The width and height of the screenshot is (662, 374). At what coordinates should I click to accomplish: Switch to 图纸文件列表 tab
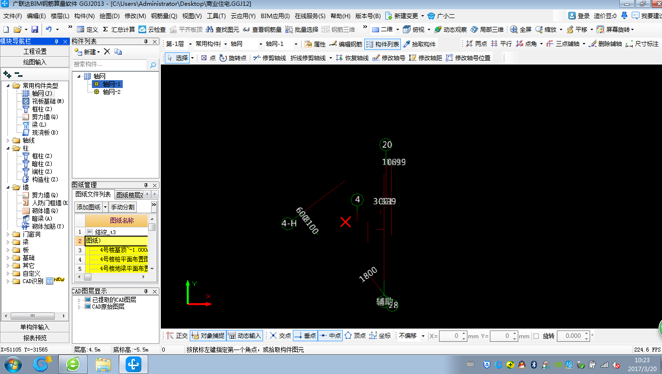point(93,194)
